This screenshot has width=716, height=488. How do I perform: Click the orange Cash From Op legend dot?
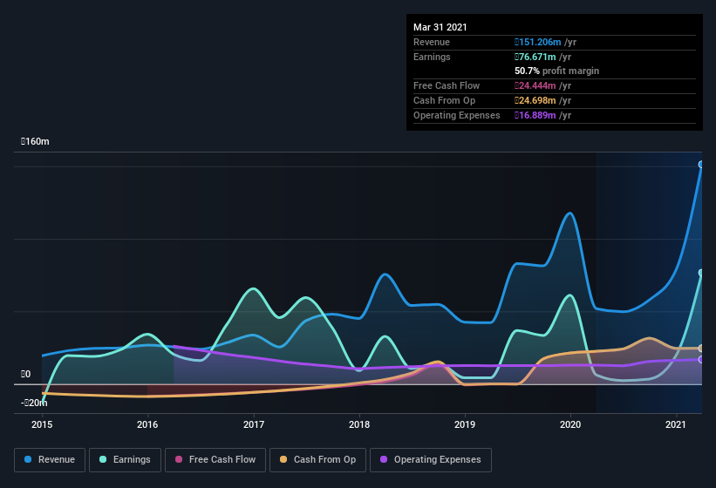[284, 459]
